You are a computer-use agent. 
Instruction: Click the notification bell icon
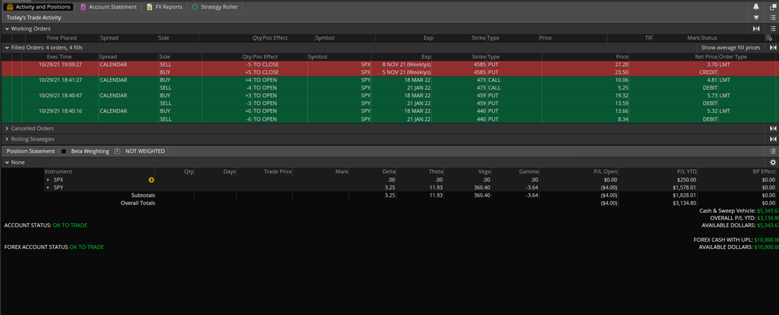pyautogui.click(x=756, y=7)
